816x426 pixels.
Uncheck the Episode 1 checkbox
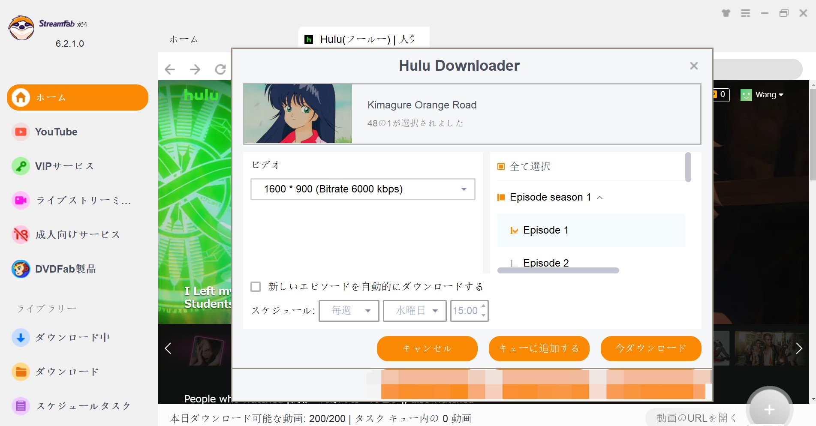click(514, 230)
